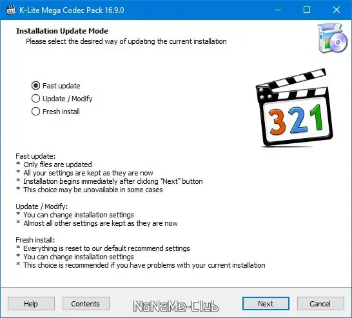Click the 'Fresh install:' description heading
Viewport: 352px width, 318px height.
35,240
